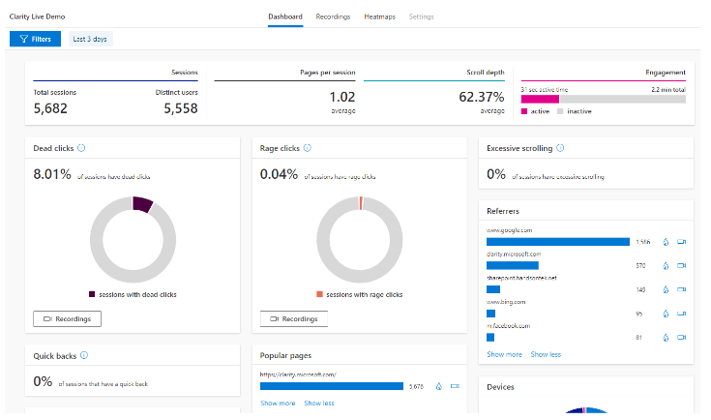
Task: Open recordings camera icon for m.facebook.com referrer
Action: (682, 338)
